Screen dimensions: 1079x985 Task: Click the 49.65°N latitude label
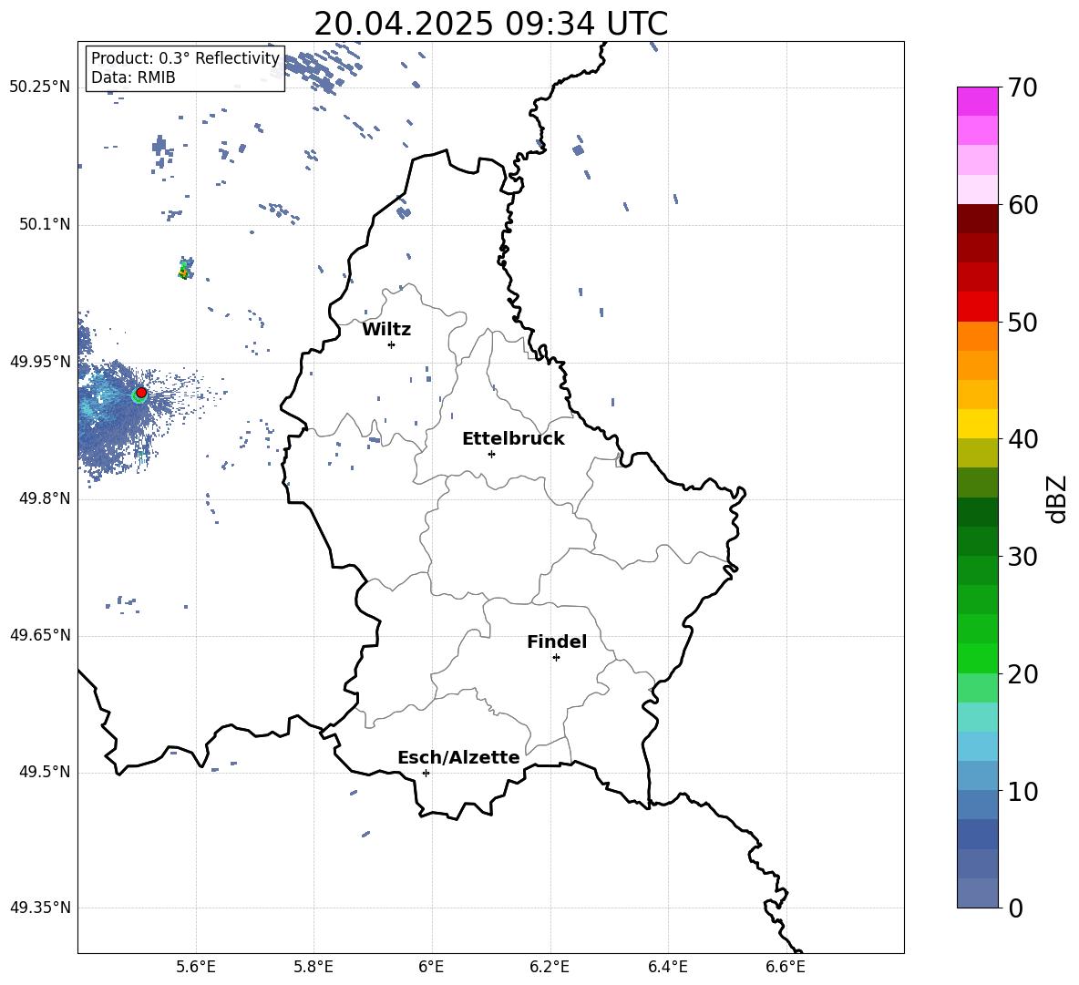(40, 635)
